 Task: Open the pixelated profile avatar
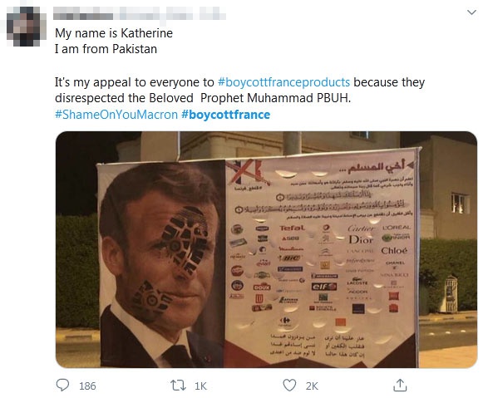coord(26,26)
